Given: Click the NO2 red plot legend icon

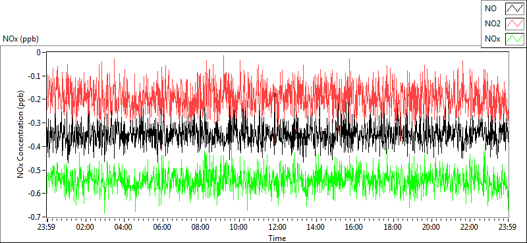Looking at the screenshot, I should (514, 24).
